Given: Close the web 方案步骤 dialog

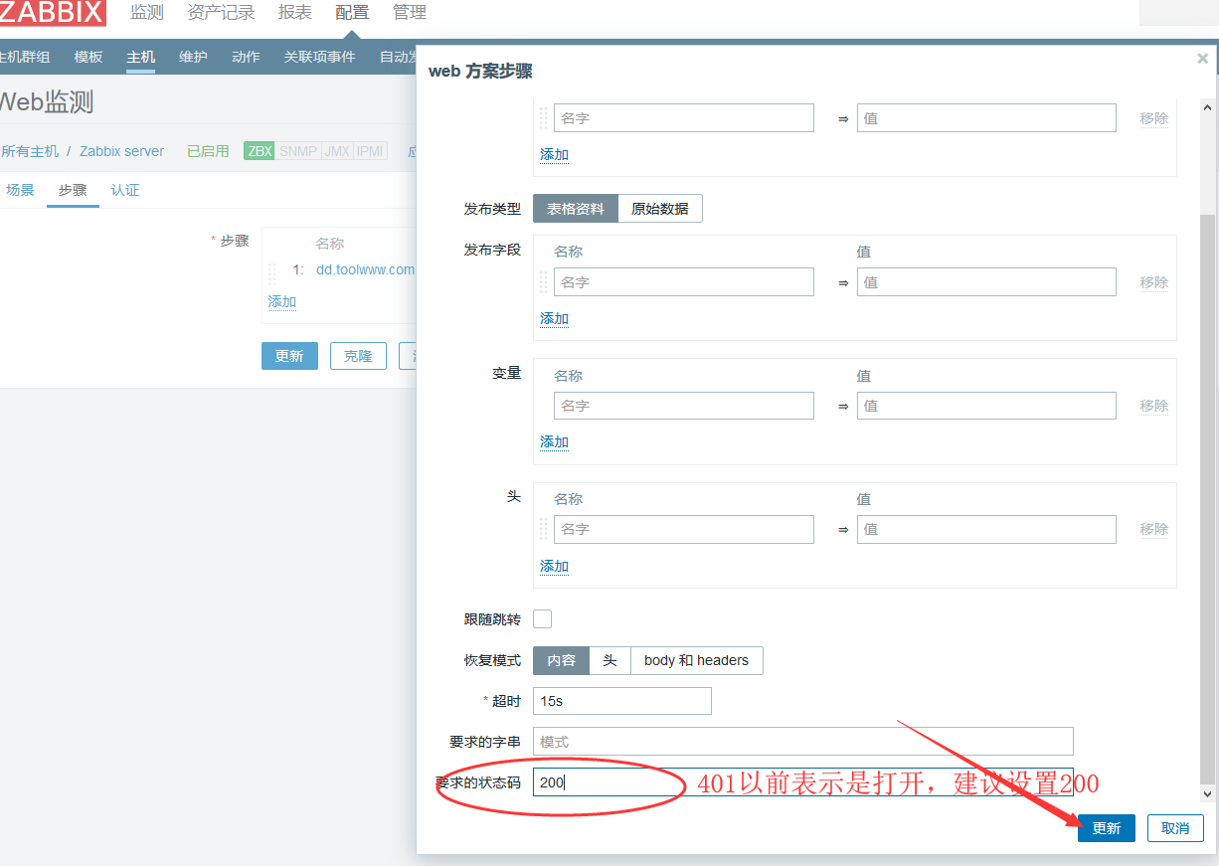Looking at the screenshot, I should [1202, 59].
